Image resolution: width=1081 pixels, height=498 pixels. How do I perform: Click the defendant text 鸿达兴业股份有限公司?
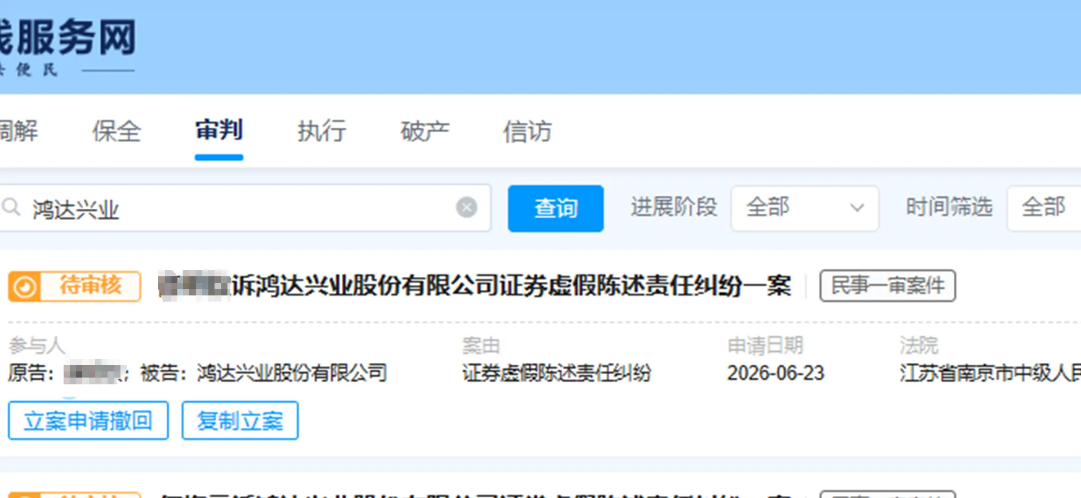pyautogui.click(x=292, y=373)
